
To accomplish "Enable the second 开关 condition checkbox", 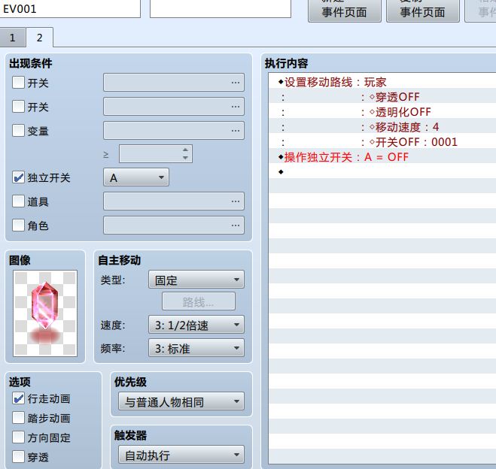I will (x=18, y=107).
